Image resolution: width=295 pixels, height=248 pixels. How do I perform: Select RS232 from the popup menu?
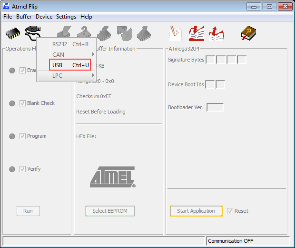pyautogui.click(x=67, y=44)
